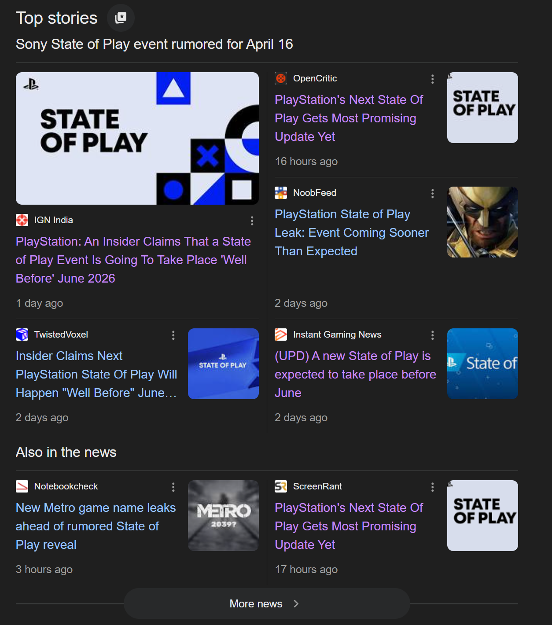Screen dimensions: 552x625
Task: Click the 17 hours ago timestamp
Action: [306, 570]
